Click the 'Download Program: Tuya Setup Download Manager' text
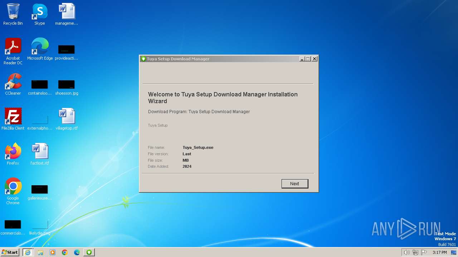Screen dimensions: 458x257 tap(199, 112)
